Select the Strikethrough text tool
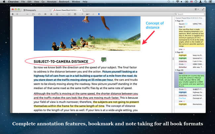 [51, 14]
